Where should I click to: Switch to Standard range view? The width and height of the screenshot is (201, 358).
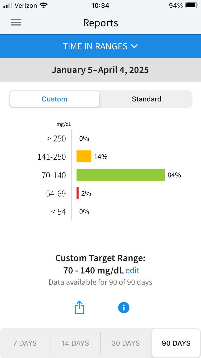pos(146,99)
